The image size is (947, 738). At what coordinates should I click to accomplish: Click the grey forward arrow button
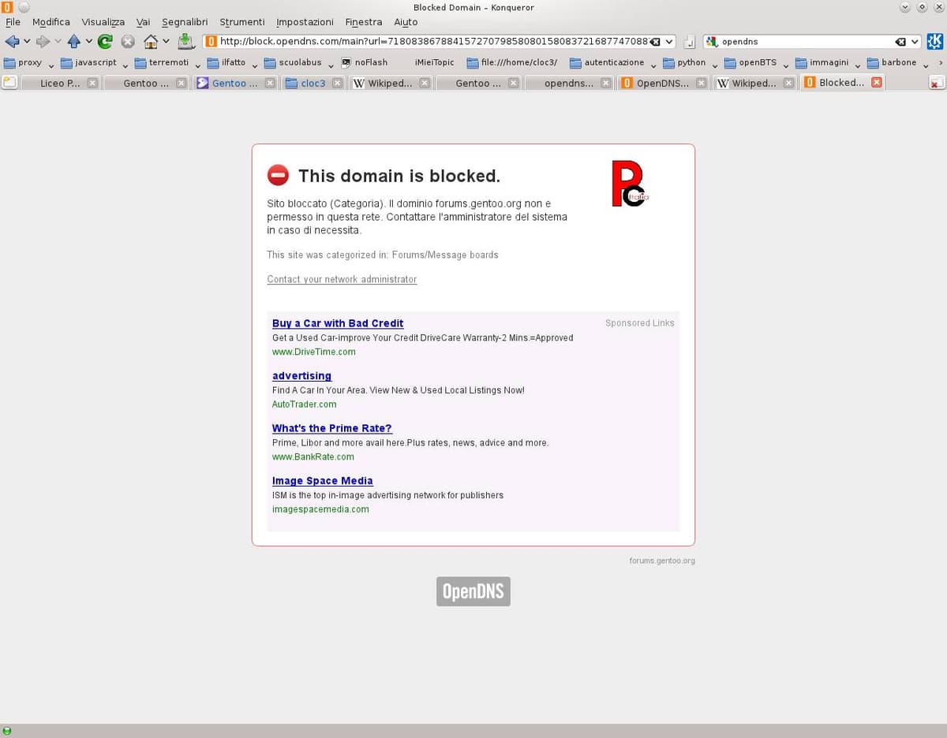43,41
